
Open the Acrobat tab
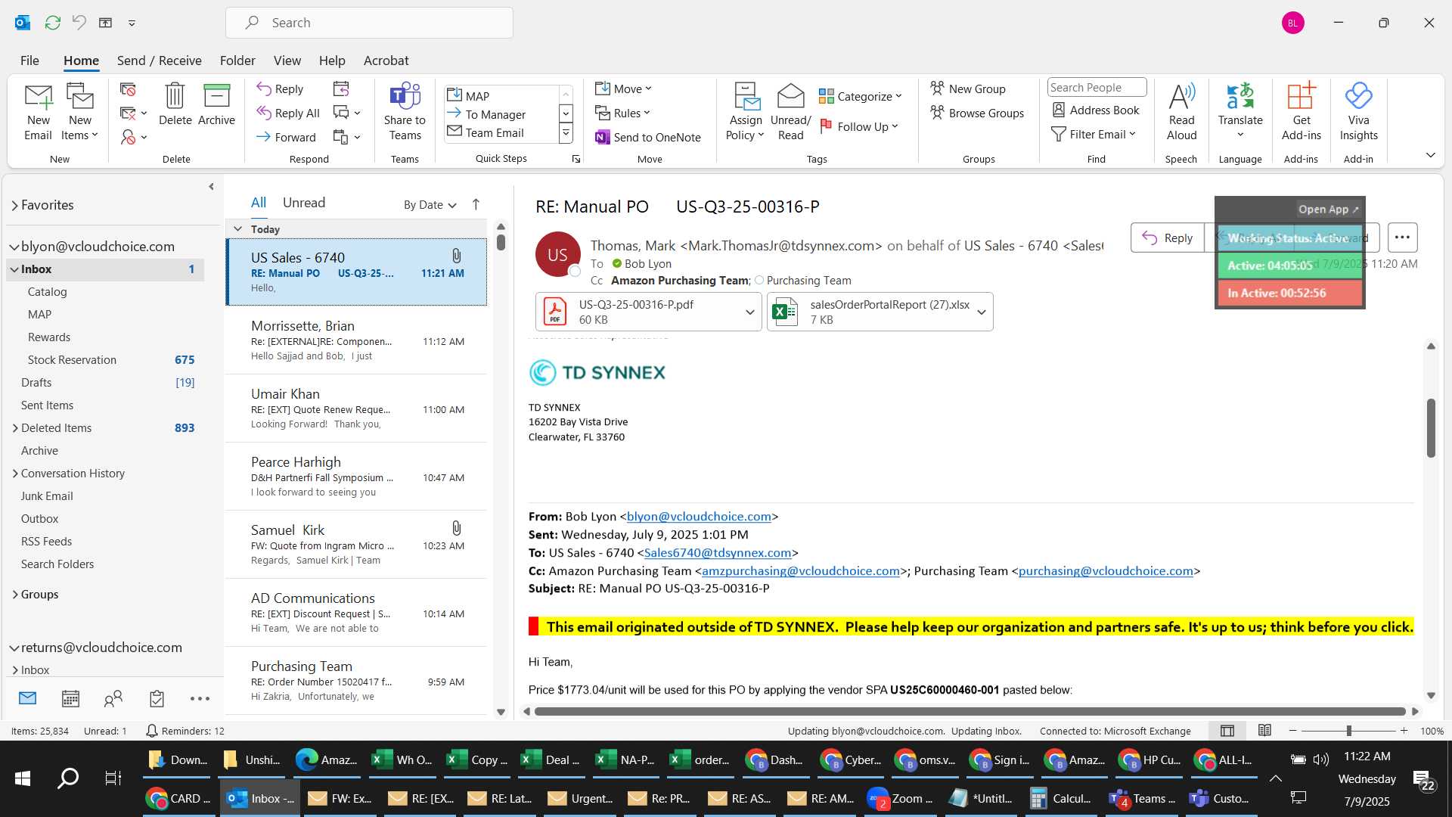(386, 61)
